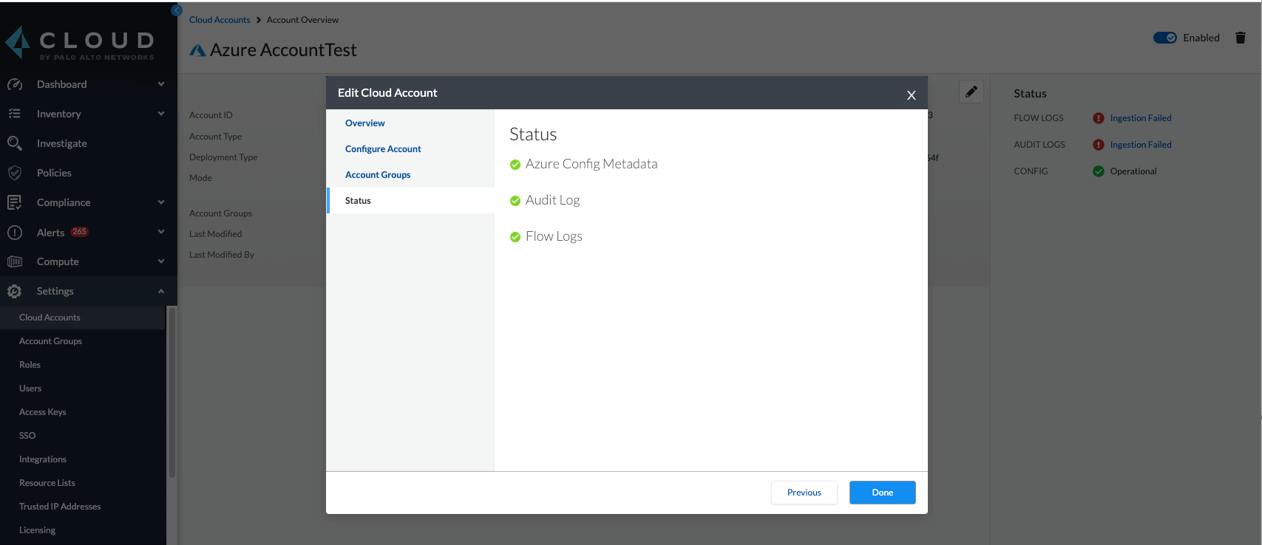1262x545 pixels.
Task: Toggle the Enabled account switch
Action: 1164,38
